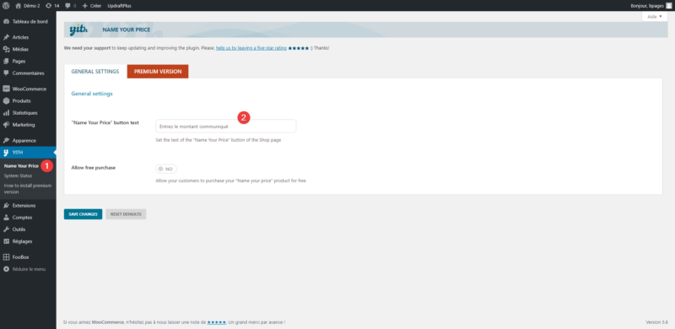Switch to the General Settings tab
The width and height of the screenshot is (675, 329).
[95, 72]
